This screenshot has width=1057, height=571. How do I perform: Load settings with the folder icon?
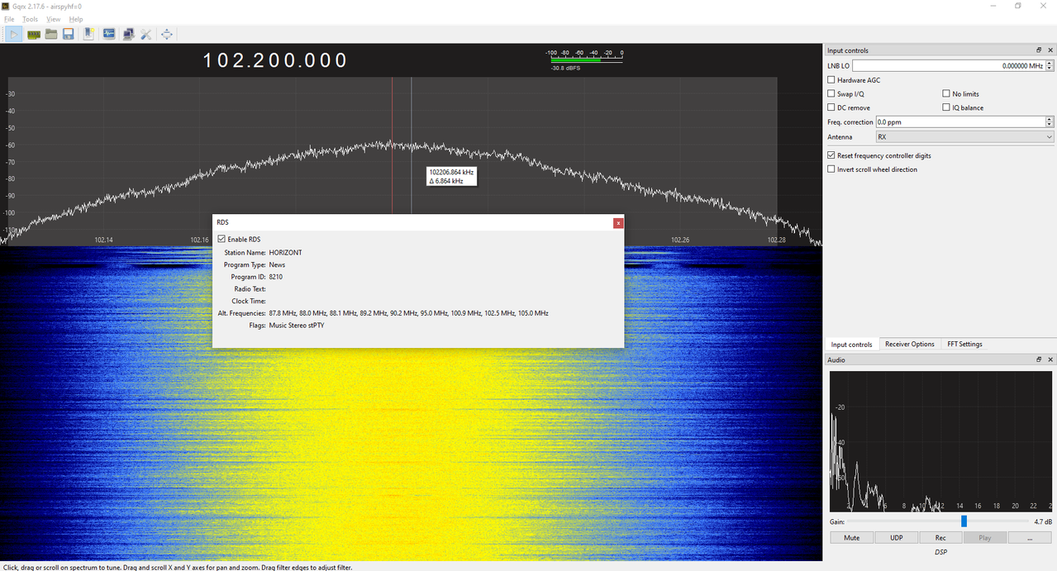coord(51,34)
